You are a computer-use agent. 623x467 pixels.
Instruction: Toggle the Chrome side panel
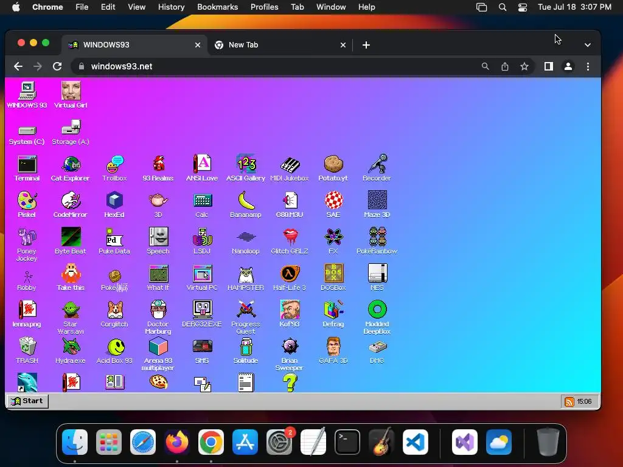tap(548, 66)
